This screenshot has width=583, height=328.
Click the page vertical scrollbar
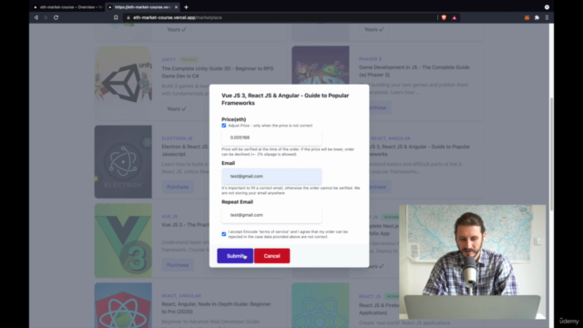click(551, 154)
